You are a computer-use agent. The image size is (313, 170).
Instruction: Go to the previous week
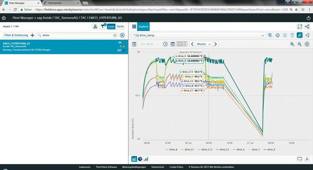[192, 44]
